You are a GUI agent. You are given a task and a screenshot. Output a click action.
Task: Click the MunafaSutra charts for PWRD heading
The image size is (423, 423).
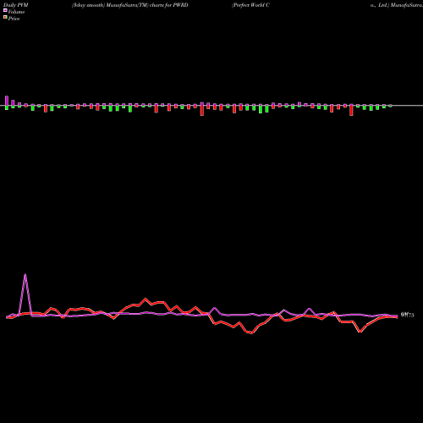[x=129, y=5]
